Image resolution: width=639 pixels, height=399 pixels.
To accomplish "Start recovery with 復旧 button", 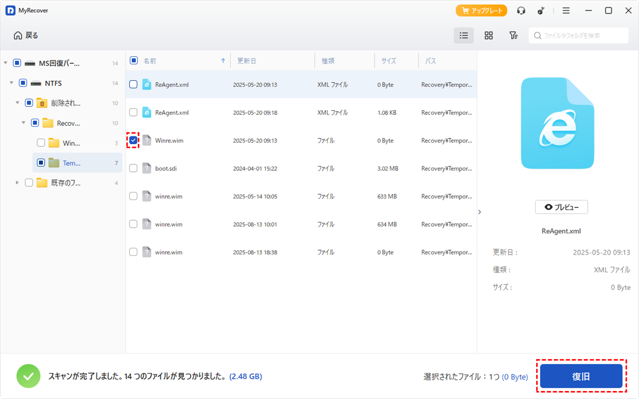I will coord(581,376).
